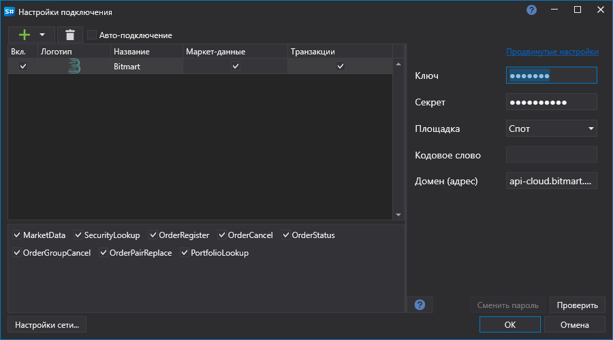Click the Bitmart logo in the table
The height and width of the screenshot is (340, 613).
click(x=74, y=67)
